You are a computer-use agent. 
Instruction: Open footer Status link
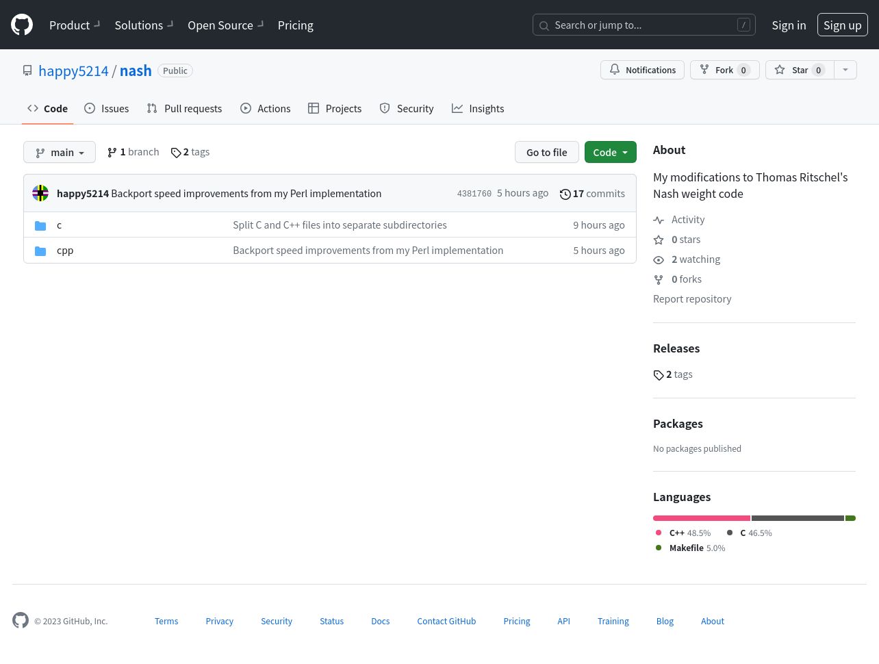pos(331,621)
